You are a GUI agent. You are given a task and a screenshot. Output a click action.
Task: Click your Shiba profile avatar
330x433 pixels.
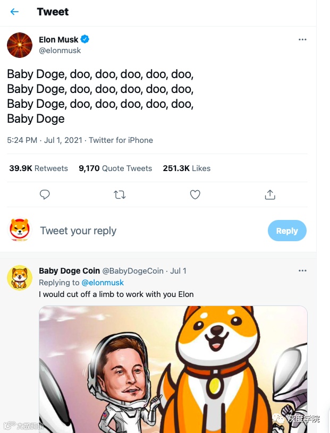click(20, 231)
